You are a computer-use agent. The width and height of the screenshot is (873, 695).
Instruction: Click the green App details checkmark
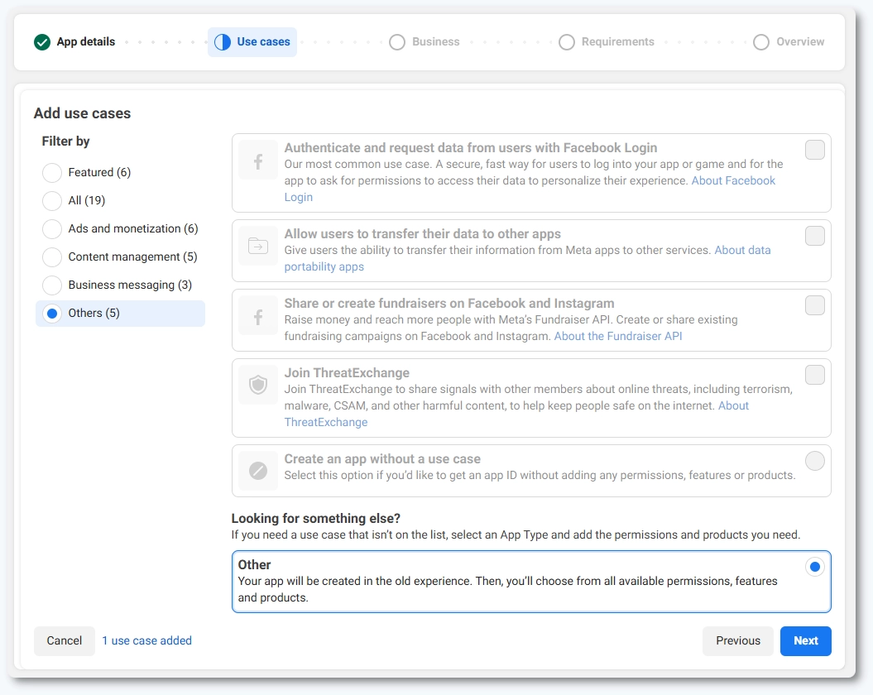point(41,41)
